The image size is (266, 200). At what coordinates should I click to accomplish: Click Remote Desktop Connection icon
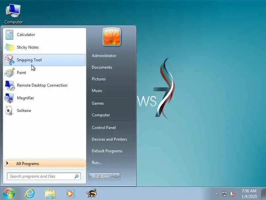point(10,85)
